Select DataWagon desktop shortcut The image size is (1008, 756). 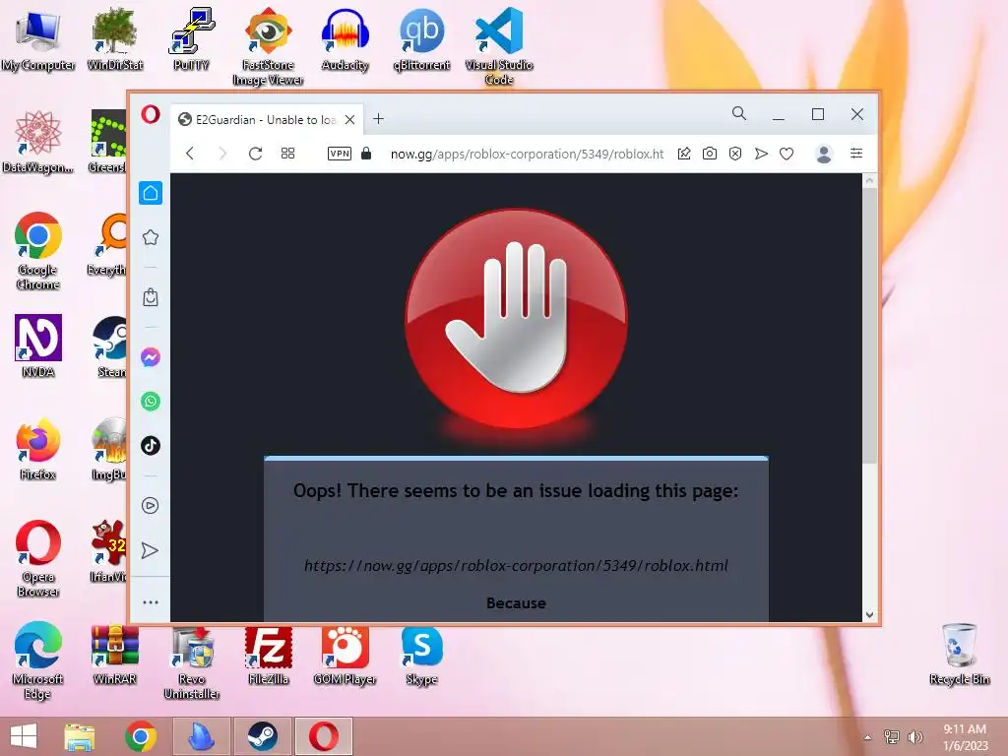[38, 142]
